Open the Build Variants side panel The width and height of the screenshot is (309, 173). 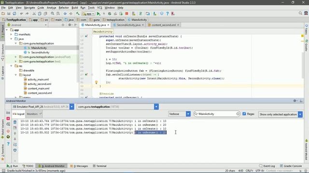tap(2, 129)
